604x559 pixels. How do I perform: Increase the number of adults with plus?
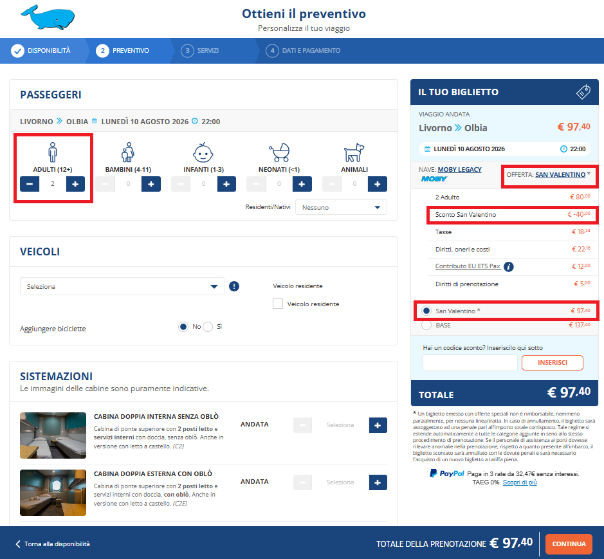(x=75, y=184)
